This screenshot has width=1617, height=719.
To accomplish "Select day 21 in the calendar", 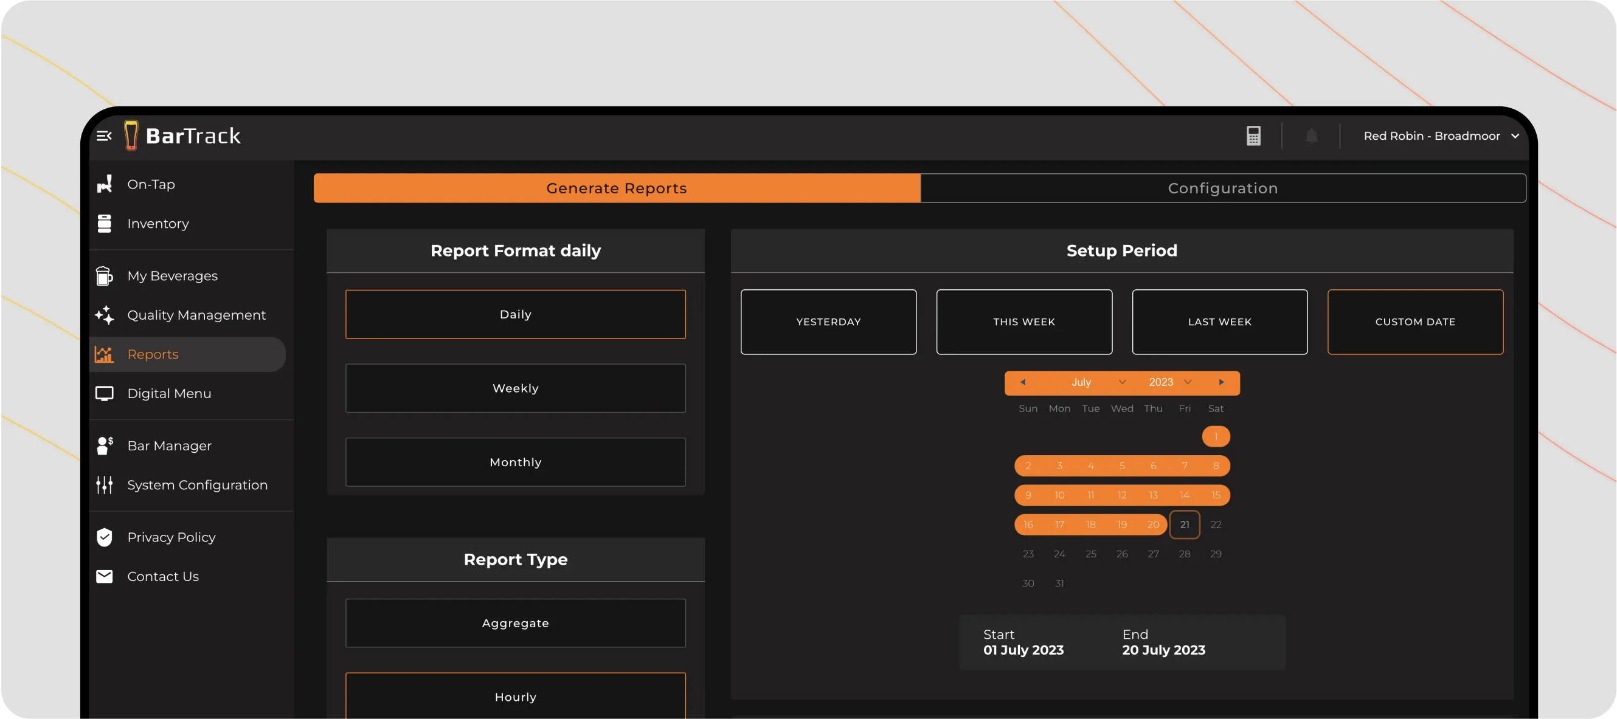I will coord(1184,525).
